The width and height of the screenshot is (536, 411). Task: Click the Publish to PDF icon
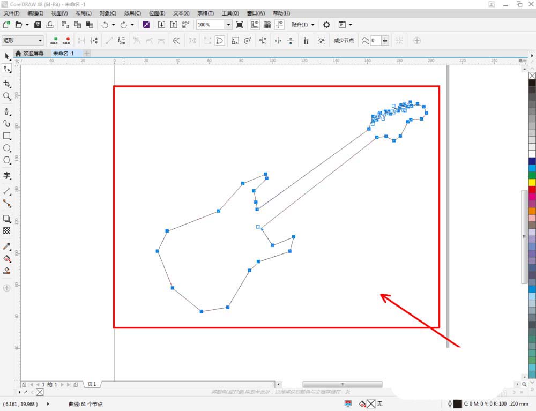pyautogui.click(x=185, y=25)
